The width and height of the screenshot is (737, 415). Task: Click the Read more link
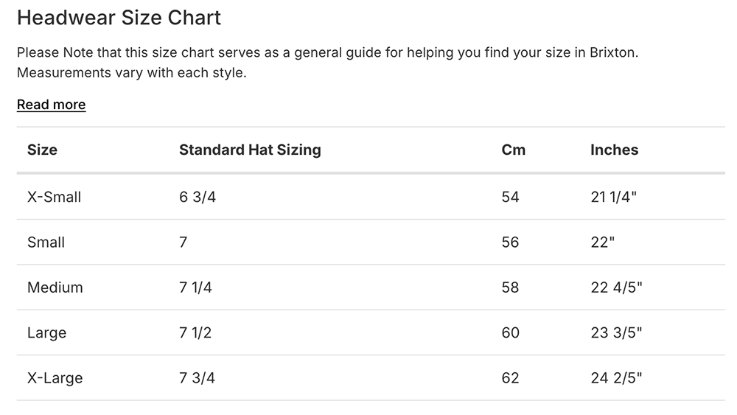51,105
